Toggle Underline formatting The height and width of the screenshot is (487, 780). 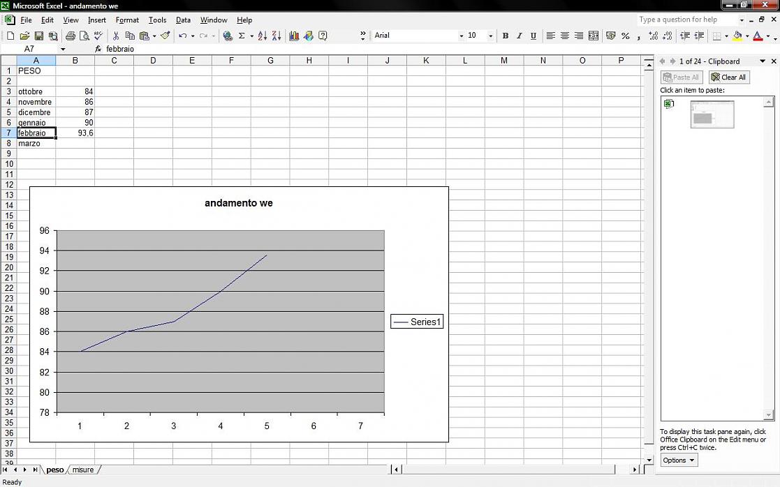coord(534,36)
